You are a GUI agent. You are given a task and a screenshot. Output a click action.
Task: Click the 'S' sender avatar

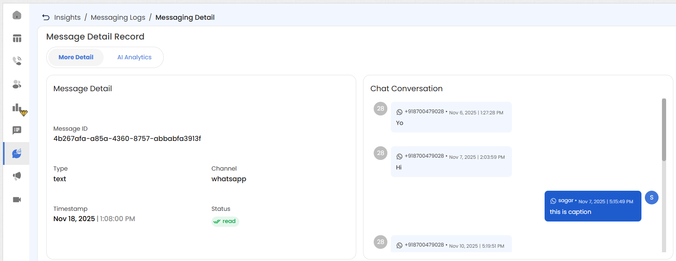pos(651,198)
